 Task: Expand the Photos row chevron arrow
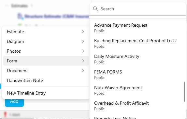pos(83,51)
